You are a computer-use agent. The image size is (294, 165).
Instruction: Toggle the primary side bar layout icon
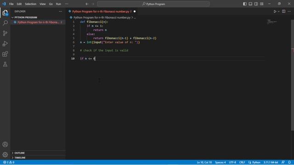pos(245,4)
